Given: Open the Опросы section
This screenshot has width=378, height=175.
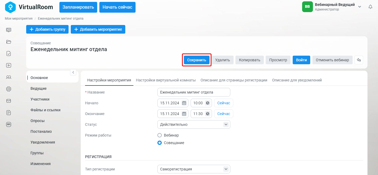Looking at the screenshot, I should [38, 121].
